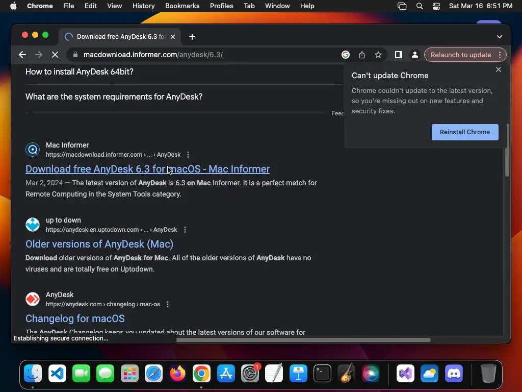Open the Window menu

(277, 6)
